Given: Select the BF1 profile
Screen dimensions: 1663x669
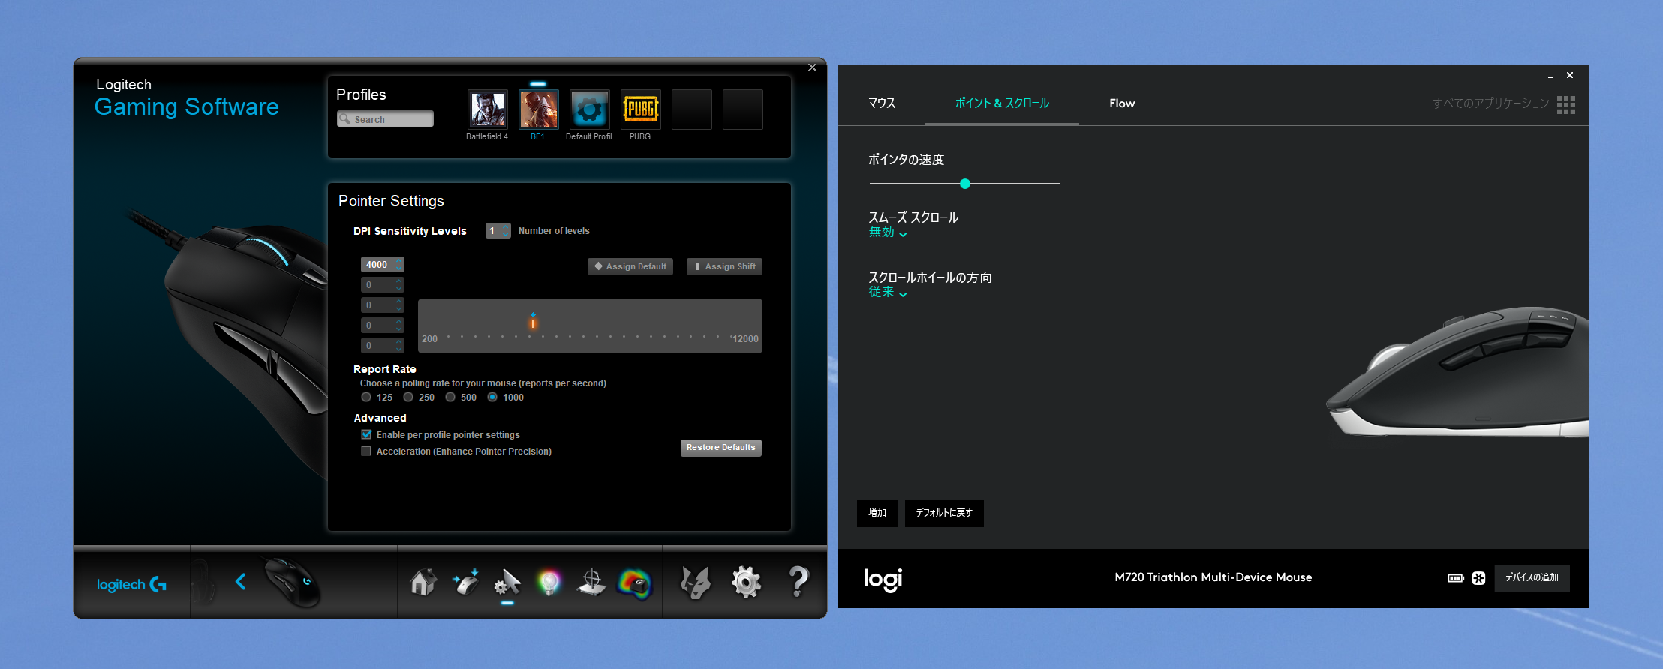Looking at the screenshot, I should [538, 109].
